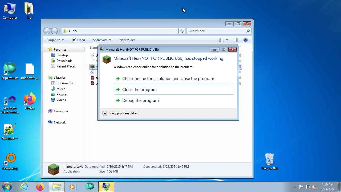
Task: Click the Open toolbar button
Action: click(x=79, y=40)
